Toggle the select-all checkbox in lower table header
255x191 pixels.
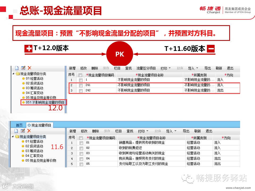click(81, 138)
